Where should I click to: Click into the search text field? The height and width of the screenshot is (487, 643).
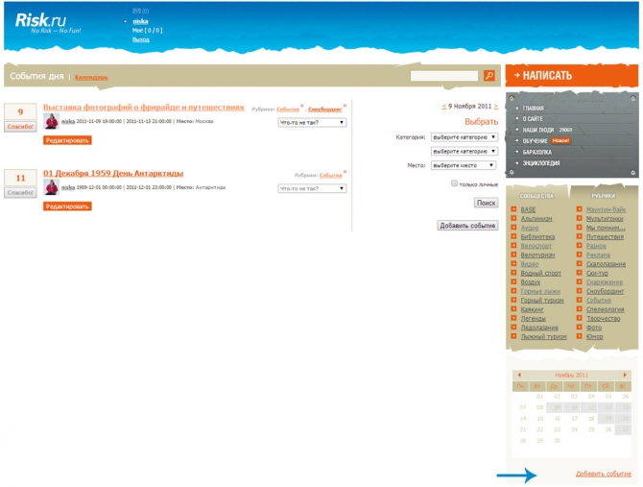pos(444,76)
